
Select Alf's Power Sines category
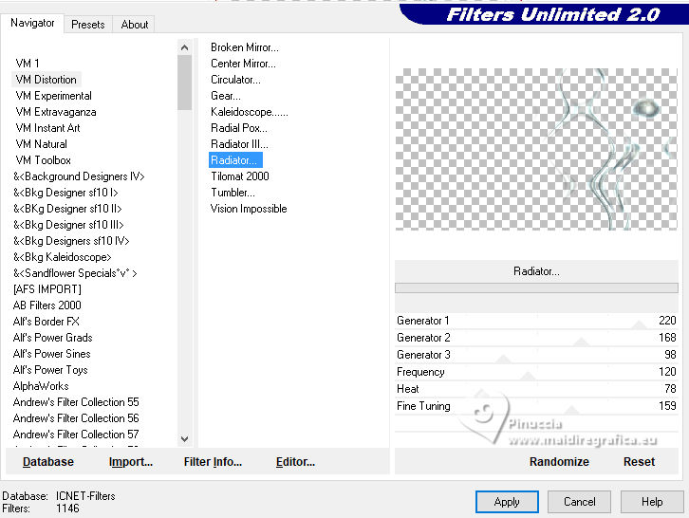[x=52, y=354]
